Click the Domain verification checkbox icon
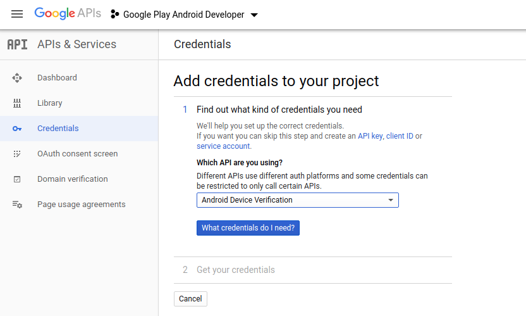This screenshot has height=316, width=526. tap(17, 179)
